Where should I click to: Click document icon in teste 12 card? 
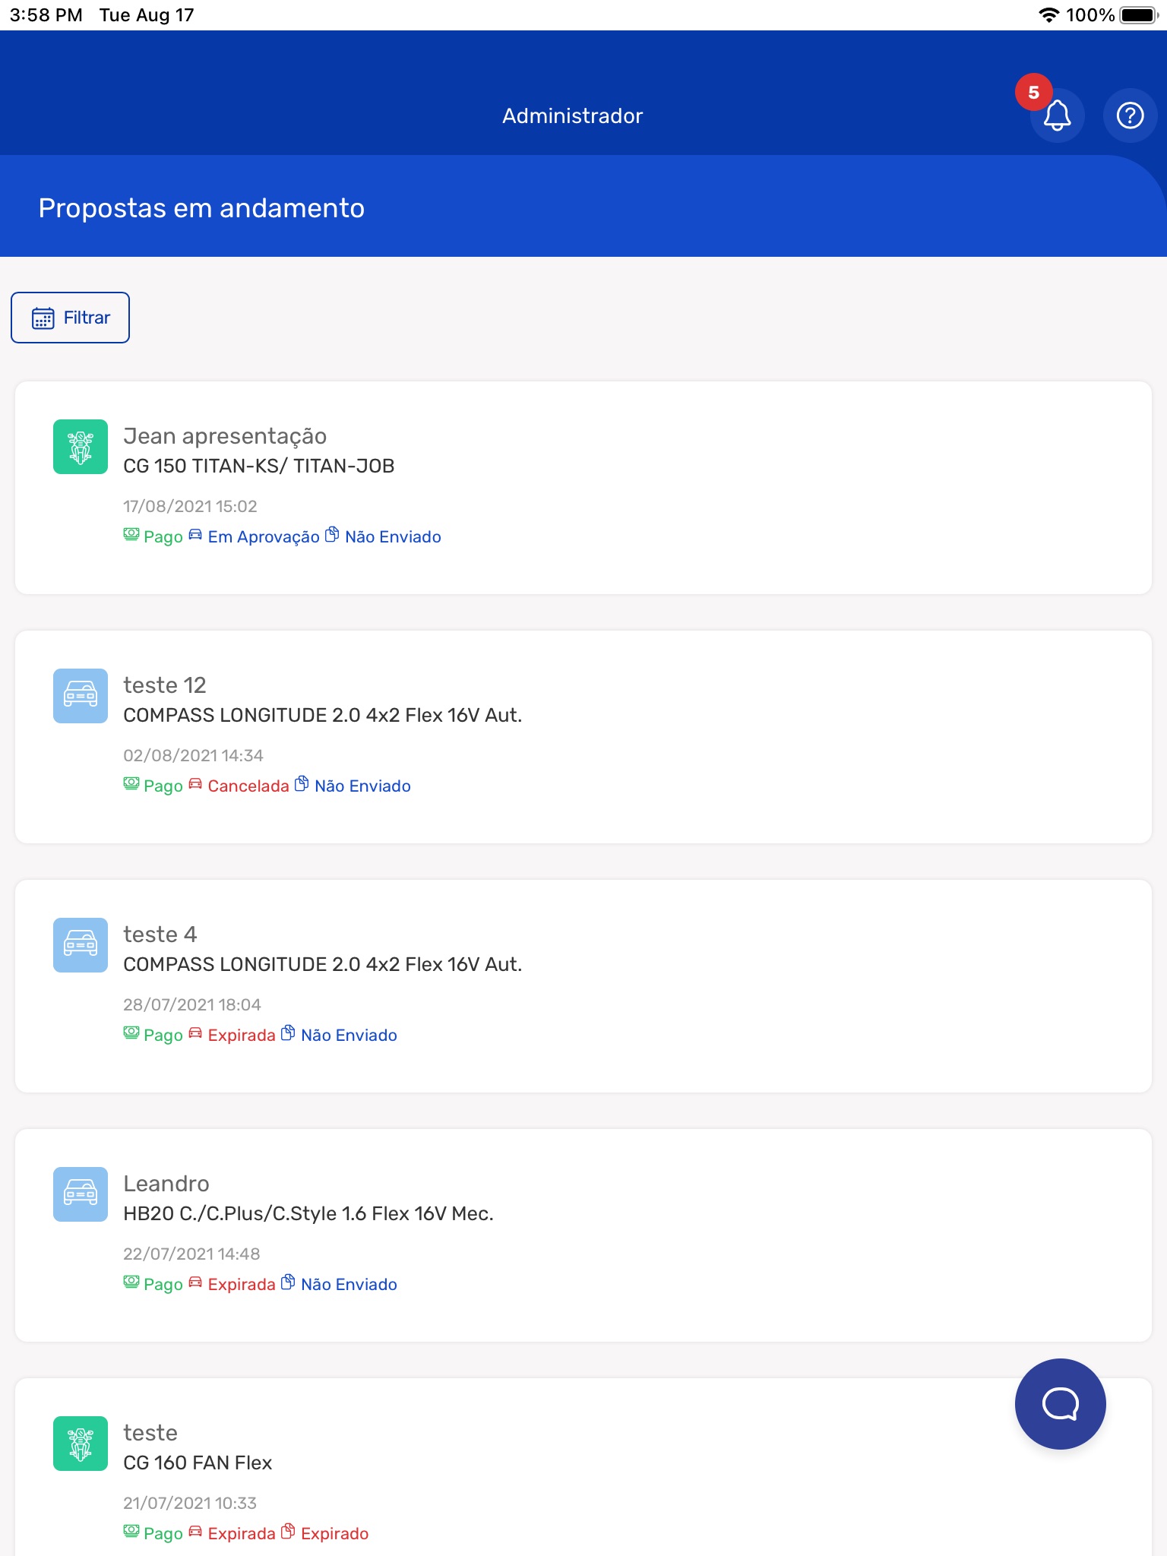pyautogui.click(x=302, y=784)
